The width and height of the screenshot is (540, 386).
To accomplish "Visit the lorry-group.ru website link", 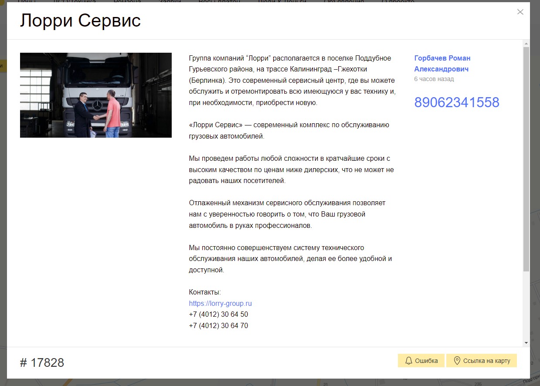I will click(220, 303).
